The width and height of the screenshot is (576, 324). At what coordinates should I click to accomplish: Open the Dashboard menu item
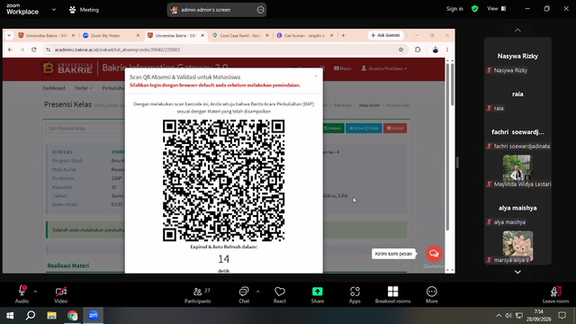[x=54, y=88]
